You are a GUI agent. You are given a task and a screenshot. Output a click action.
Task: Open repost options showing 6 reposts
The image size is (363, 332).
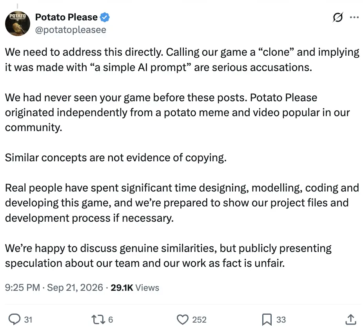click(111, 320)
